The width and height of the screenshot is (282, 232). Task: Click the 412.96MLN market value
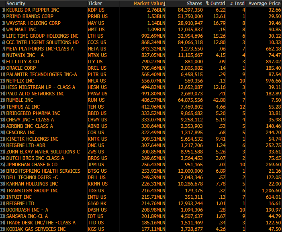[153, 107]
